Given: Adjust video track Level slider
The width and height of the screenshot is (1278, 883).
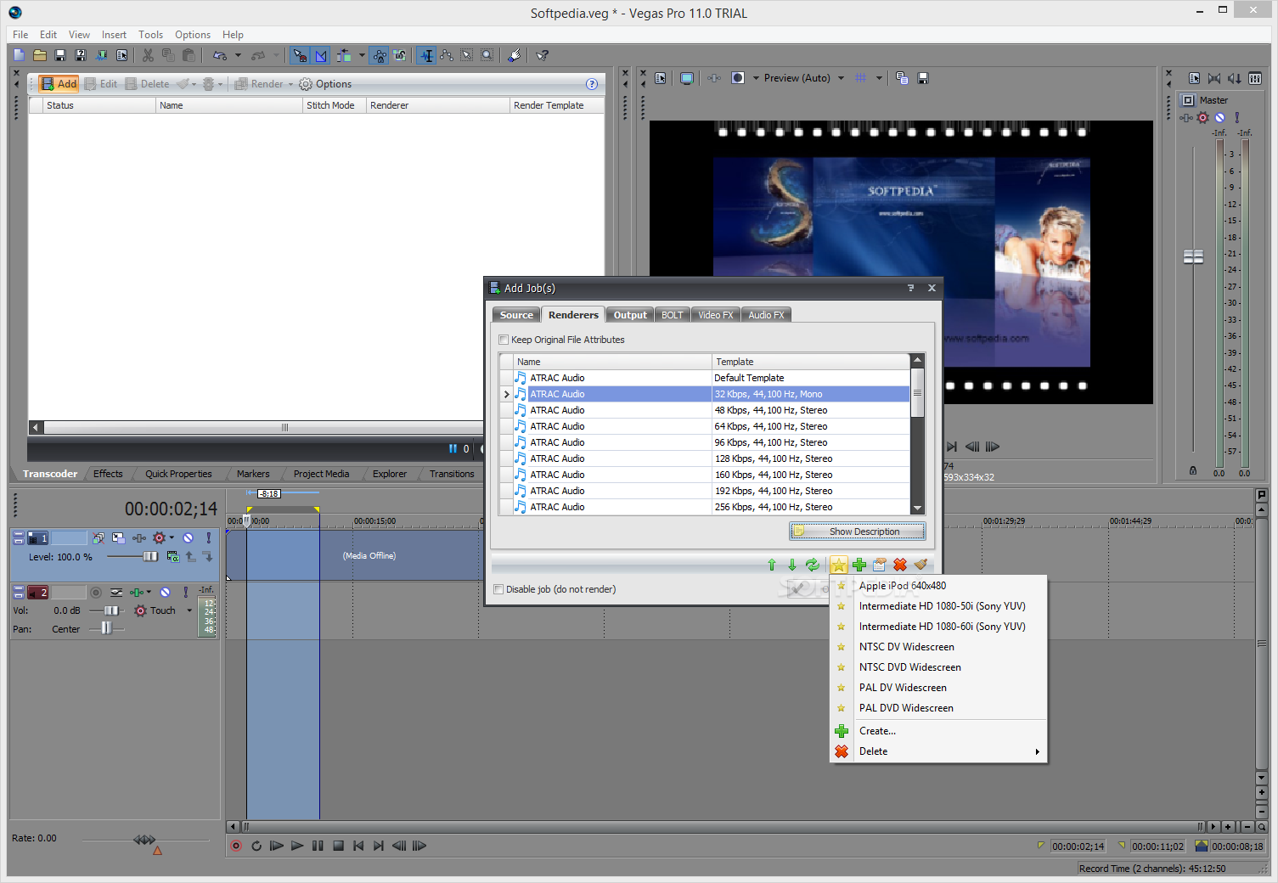Looking at the screenshot, I should pos(149,557).
